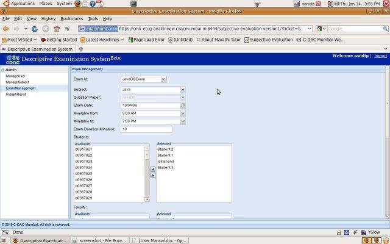
Task: Open Question Paper dropdown arrow
Action: (183, 98)
